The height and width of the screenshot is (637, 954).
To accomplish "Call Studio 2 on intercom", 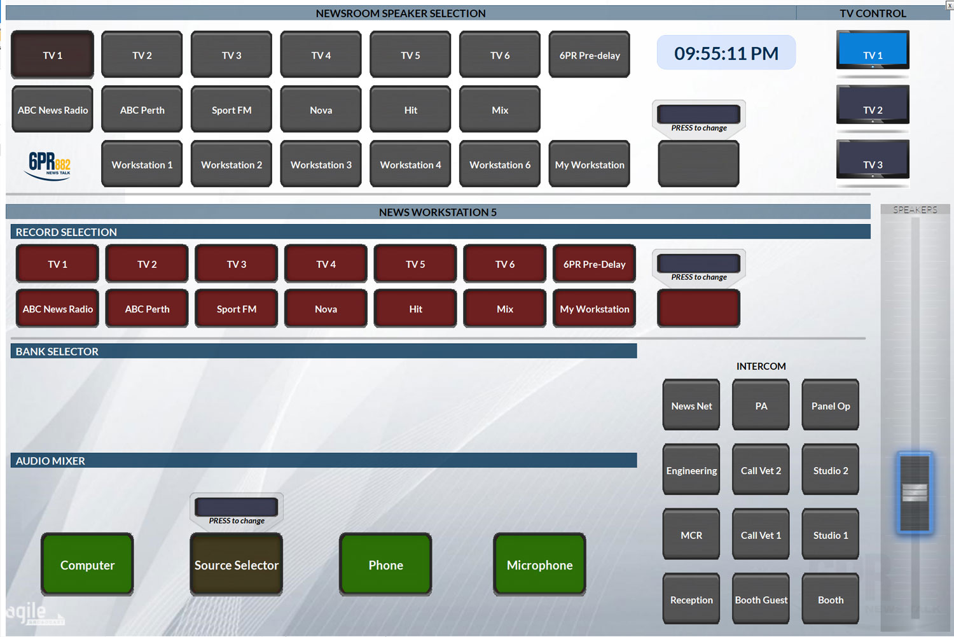I will pyautogui.click(x=831, y=470).
